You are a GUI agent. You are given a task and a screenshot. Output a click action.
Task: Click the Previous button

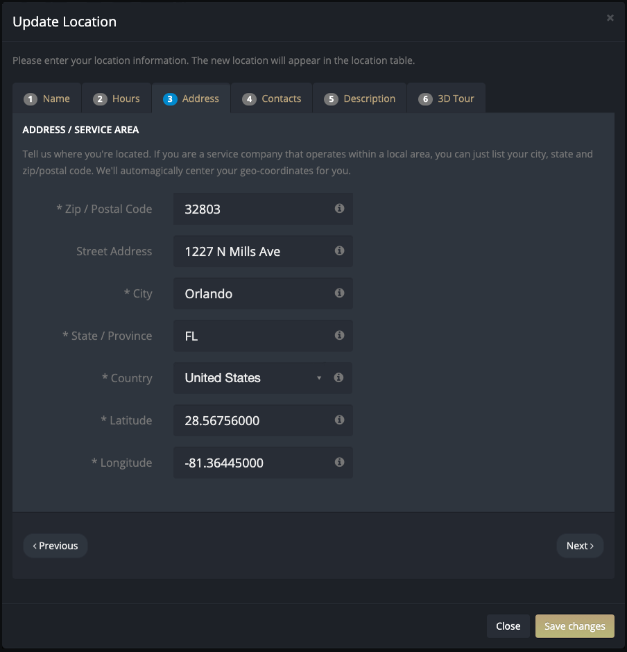click(x=55, y=546)
